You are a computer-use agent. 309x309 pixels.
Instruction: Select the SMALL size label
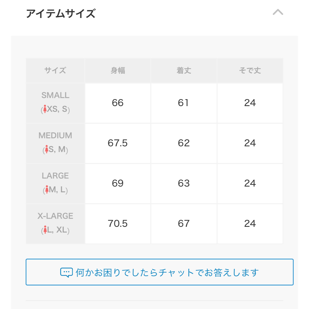click(x=56, y=95)
